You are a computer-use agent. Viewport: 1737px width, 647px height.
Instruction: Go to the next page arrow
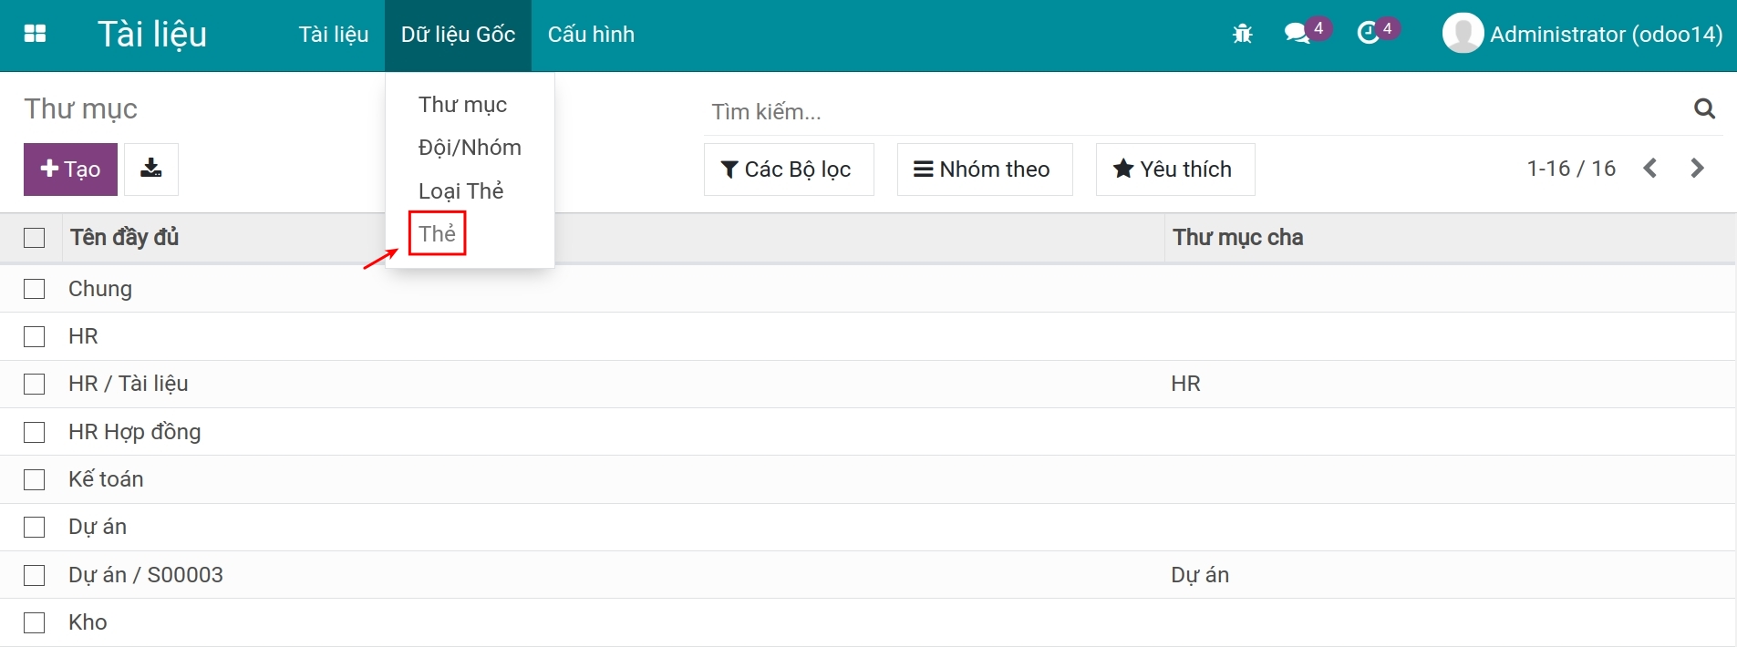click(x=1697, y=168)
